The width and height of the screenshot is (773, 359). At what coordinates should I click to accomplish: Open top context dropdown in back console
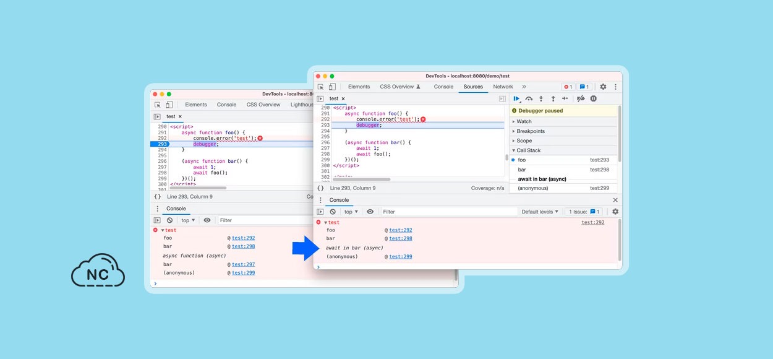click(x=188, y=220)
